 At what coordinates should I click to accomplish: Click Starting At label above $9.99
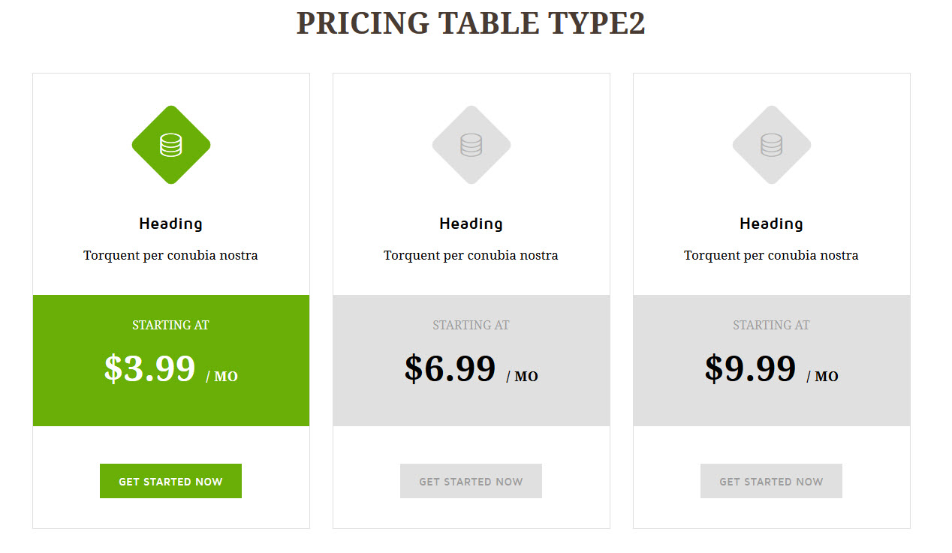[x=771, y=325]
